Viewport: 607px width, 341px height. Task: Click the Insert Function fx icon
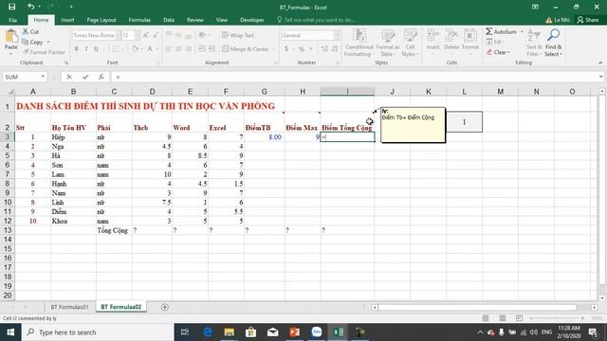[101, 77]
